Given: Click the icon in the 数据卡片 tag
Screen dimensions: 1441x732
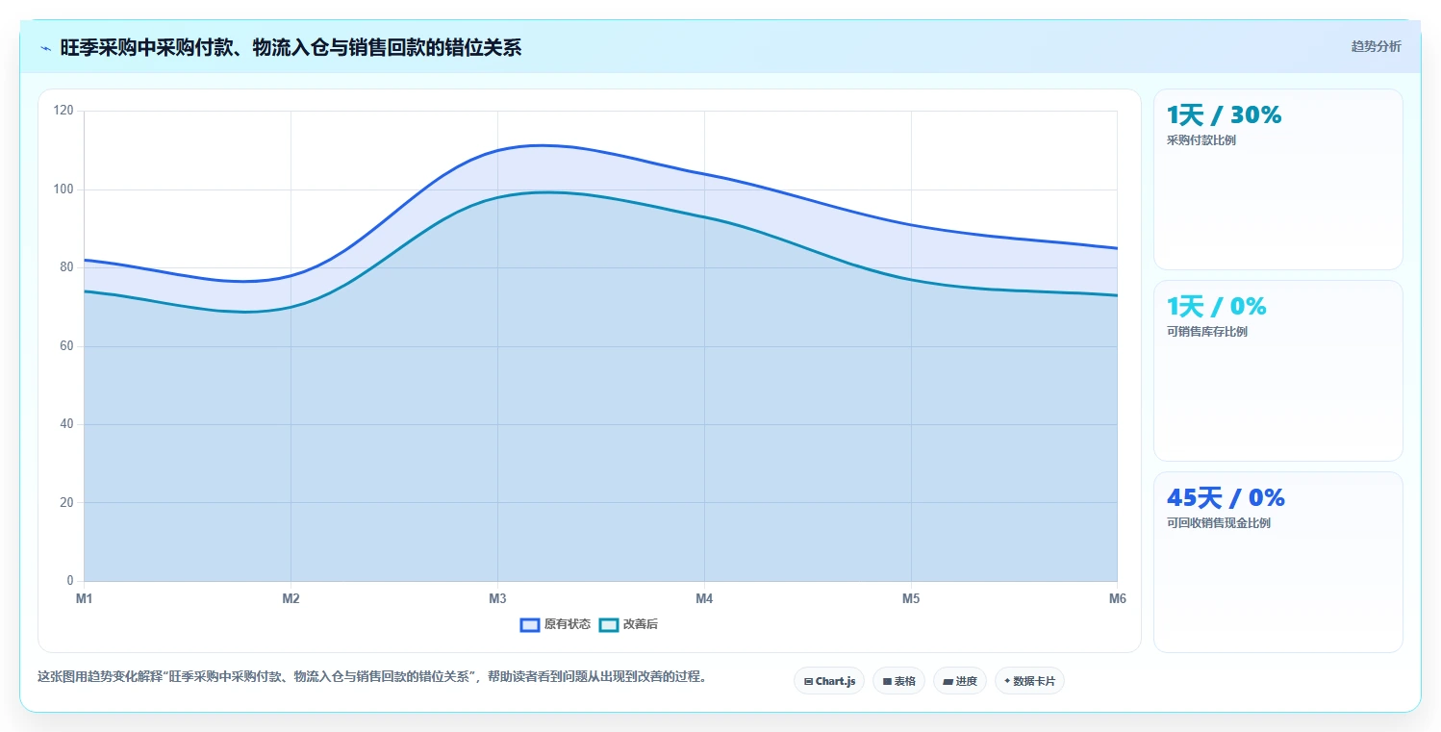Looking at the screenshot, I should click(x=1007, y=681).
